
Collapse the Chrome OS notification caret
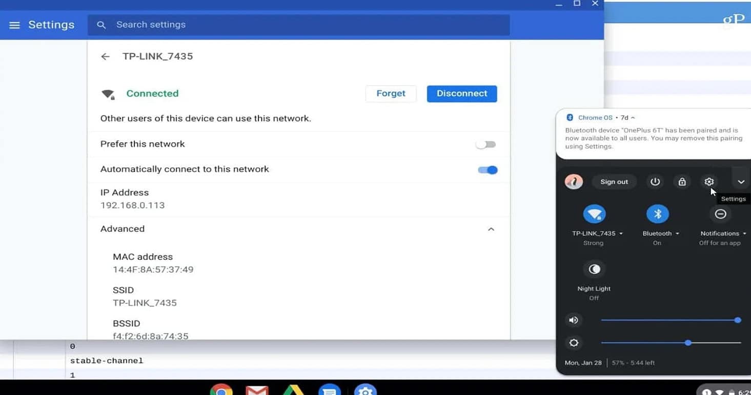(633, 118)
